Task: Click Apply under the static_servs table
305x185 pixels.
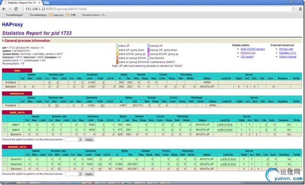Action: click(88, 139)
